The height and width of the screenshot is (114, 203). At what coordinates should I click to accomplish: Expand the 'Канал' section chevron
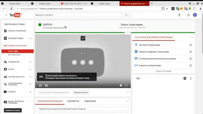tap(30, 69)
